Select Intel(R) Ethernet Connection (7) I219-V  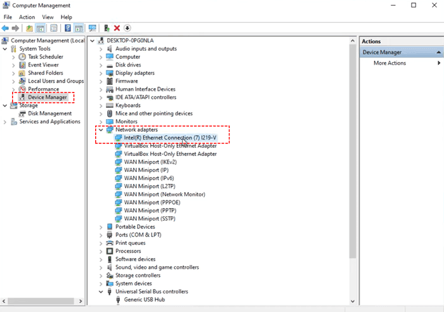tap(170, 138)
